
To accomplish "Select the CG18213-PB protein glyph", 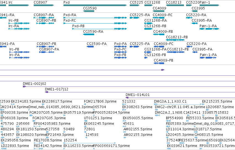I will tap(176, 52).
